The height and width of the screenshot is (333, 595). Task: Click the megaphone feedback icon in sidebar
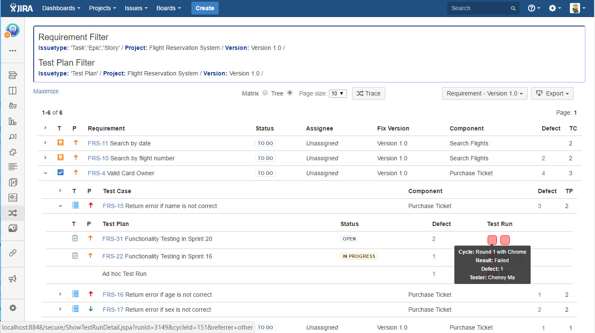coord(12,278)
